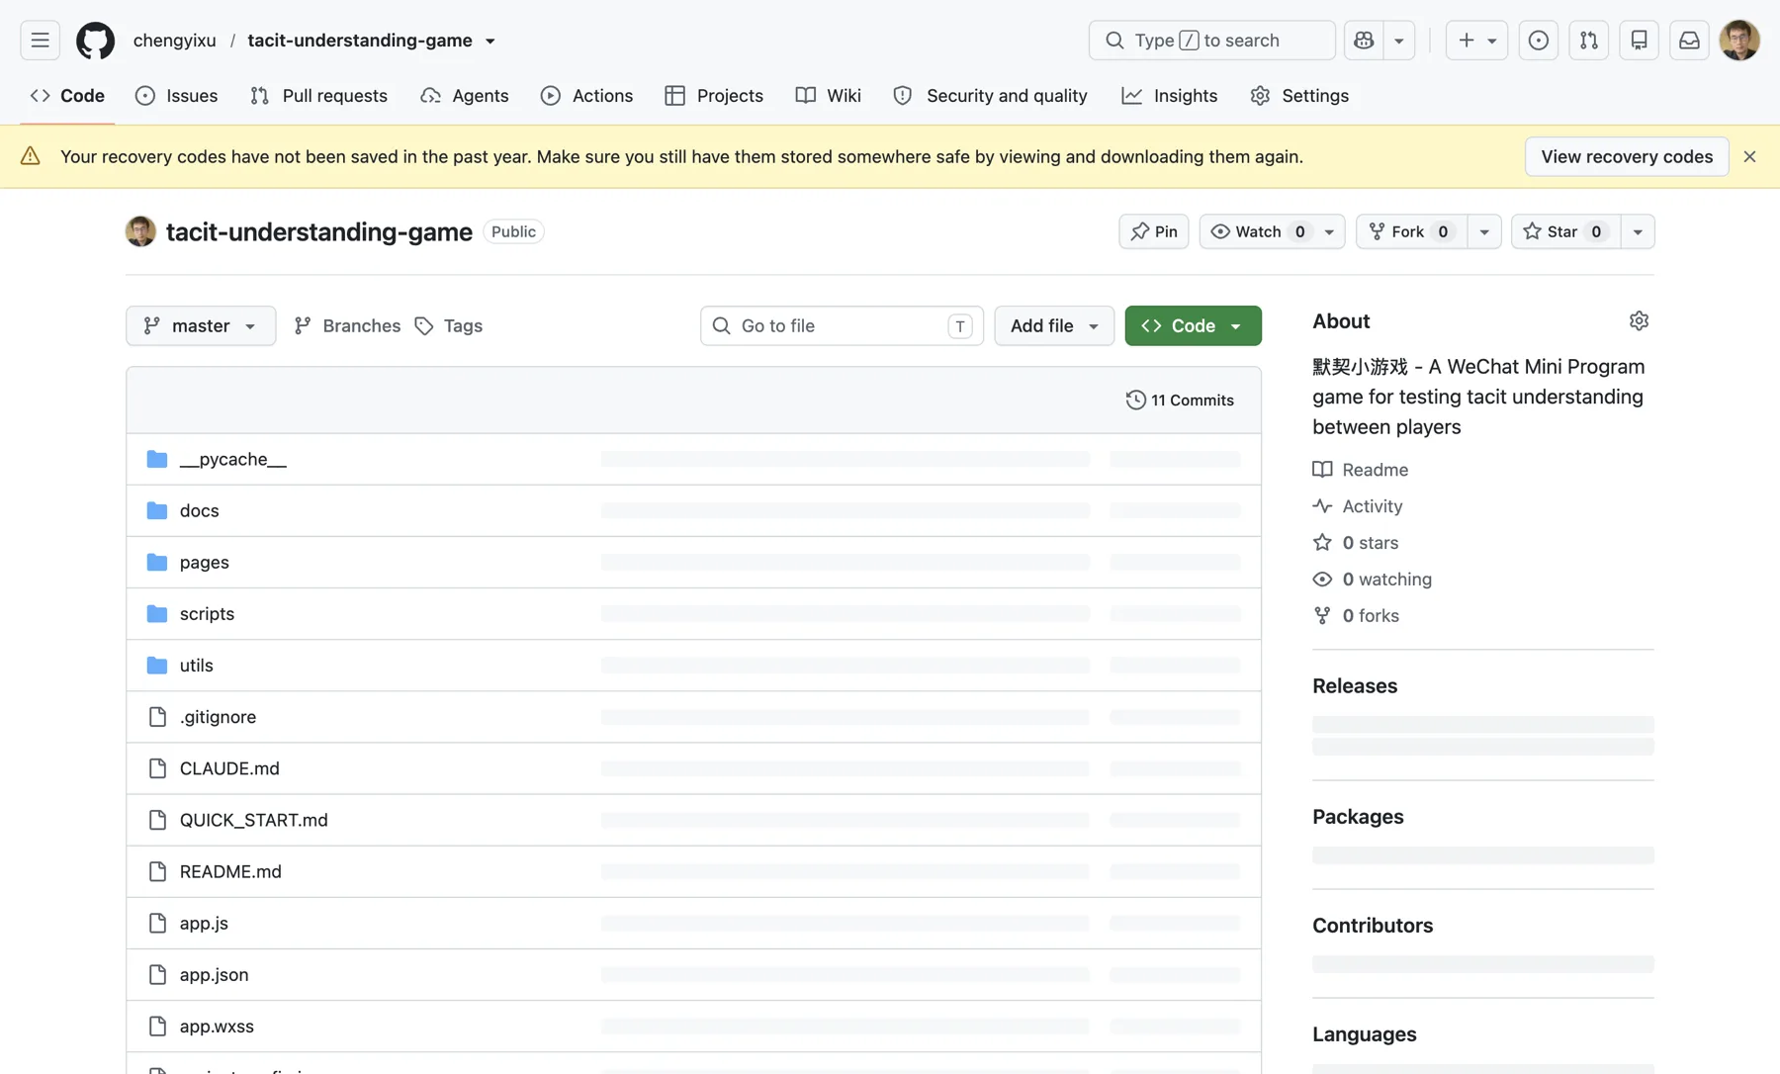Switch to the Actions tab
1780x1074 pixels.
(x=586, y=96)
